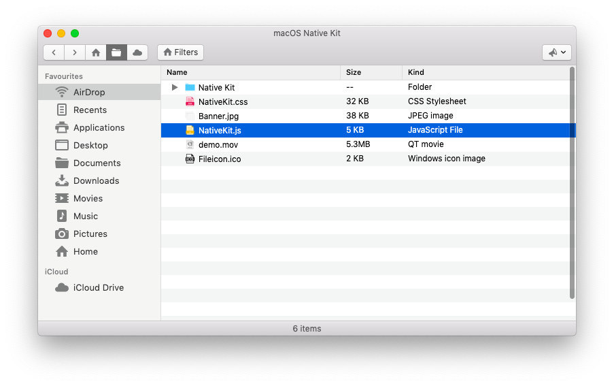Click the Home icon in toolbar
Screen dimensions: 614x386
tap(96, 52)
